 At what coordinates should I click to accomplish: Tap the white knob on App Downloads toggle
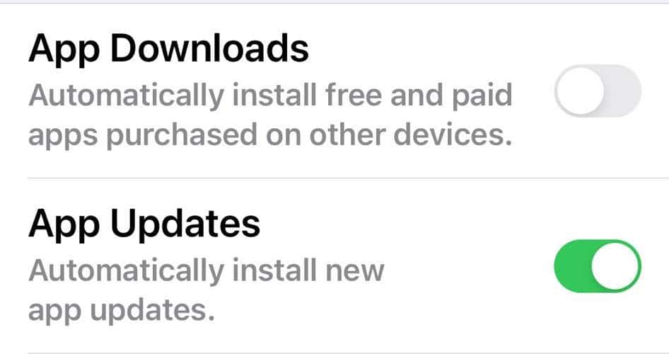(x=581, y=91)
